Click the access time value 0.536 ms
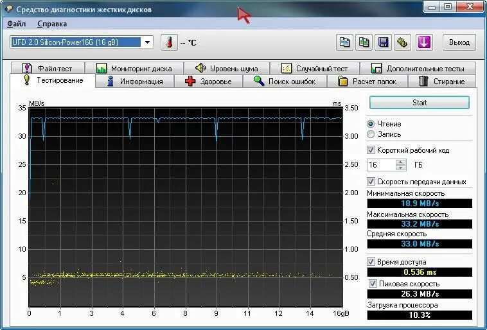This screenshot has height=330, width=487. coord(420,272)
